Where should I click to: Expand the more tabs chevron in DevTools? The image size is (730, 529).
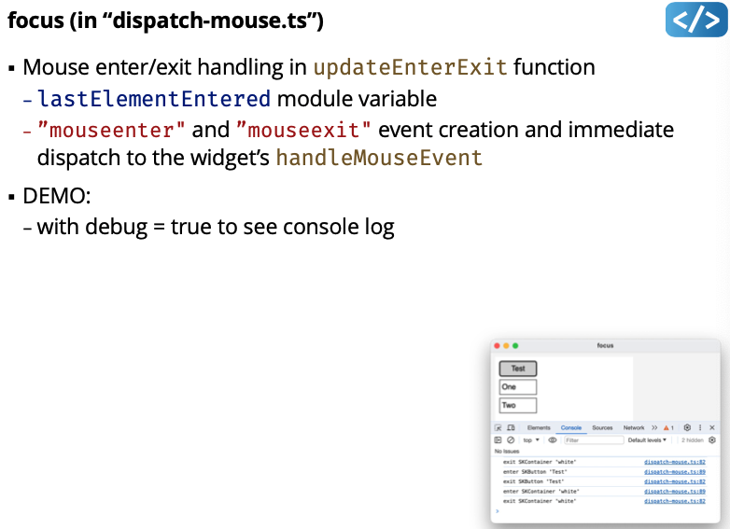click(654, 427)
